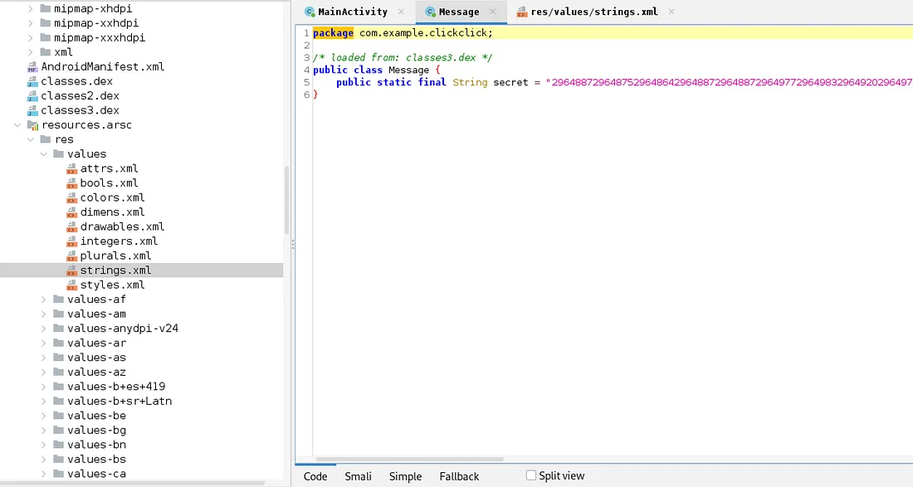Image resolution: width=913 pixels, height=487 pixels.
Task: Switch to the Simple view tab
Action: click(405, 476)
